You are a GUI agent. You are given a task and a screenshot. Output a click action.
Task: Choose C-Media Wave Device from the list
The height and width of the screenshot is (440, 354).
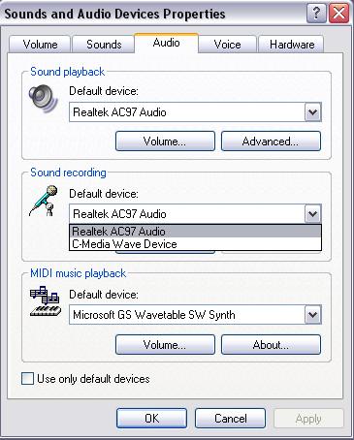click(195, 244)
